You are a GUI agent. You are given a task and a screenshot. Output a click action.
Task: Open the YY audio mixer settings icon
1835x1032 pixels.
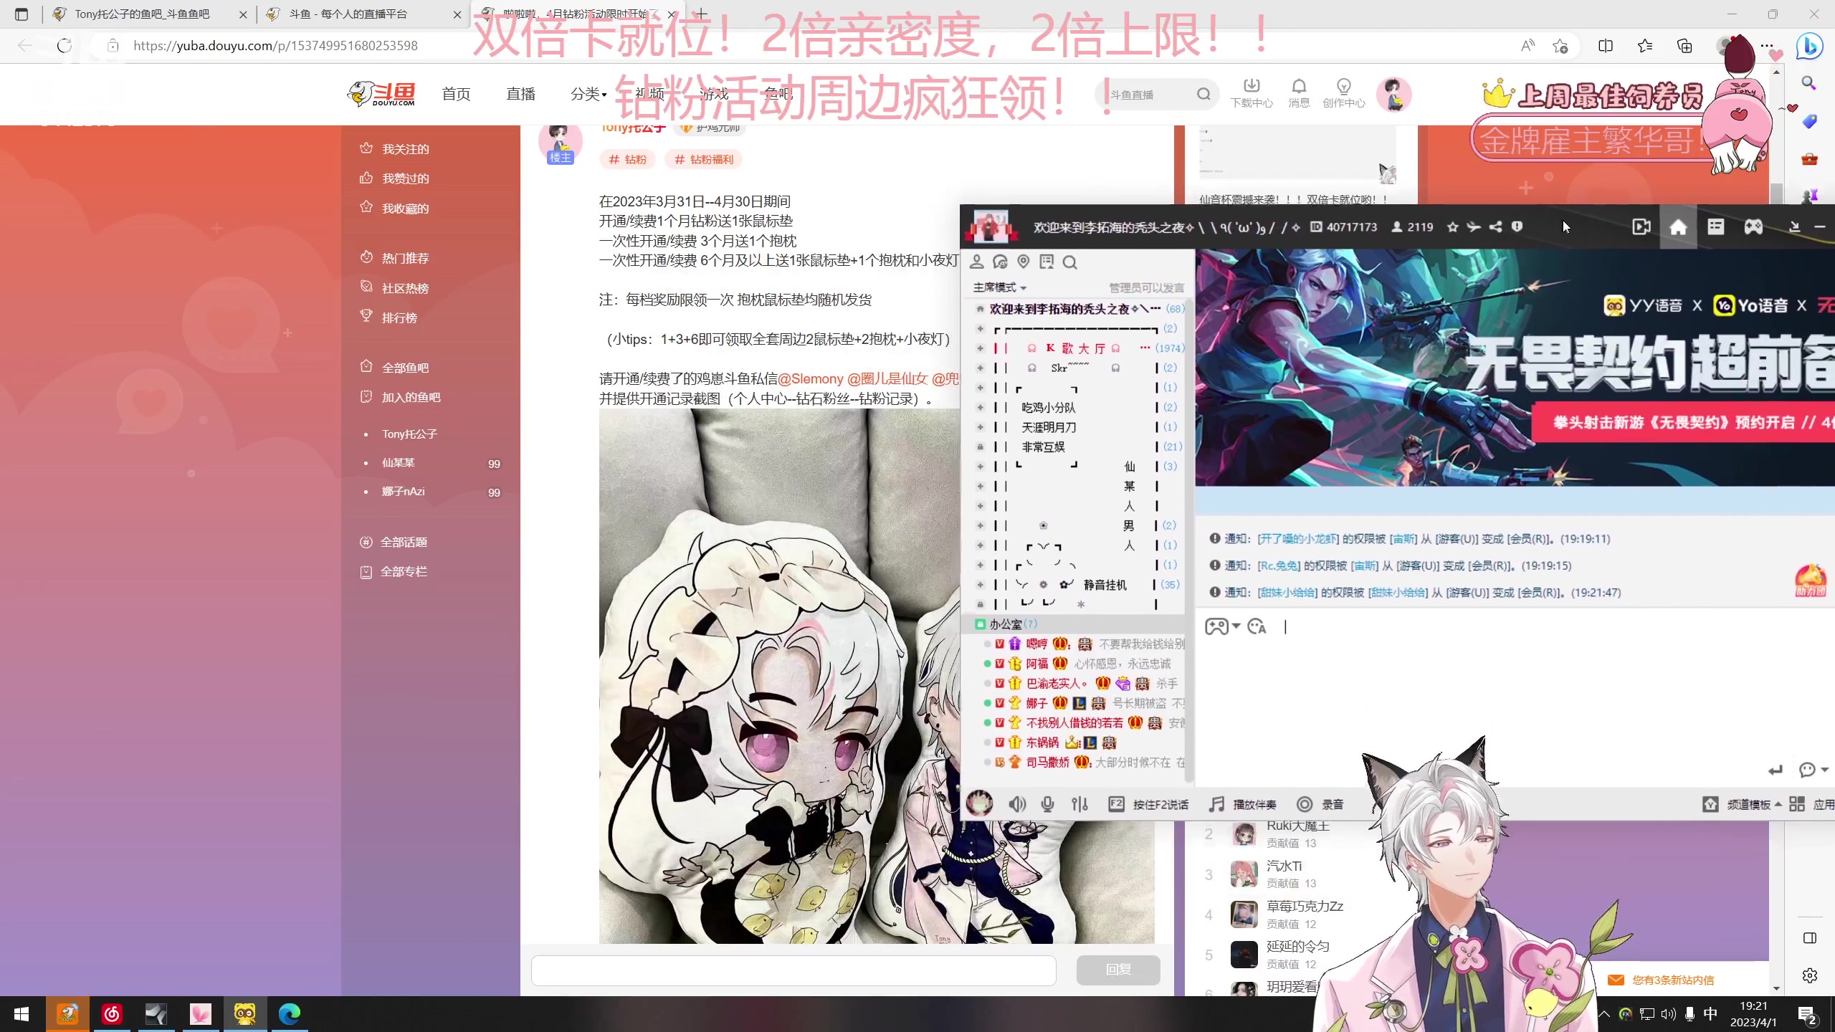(1079, 804)
